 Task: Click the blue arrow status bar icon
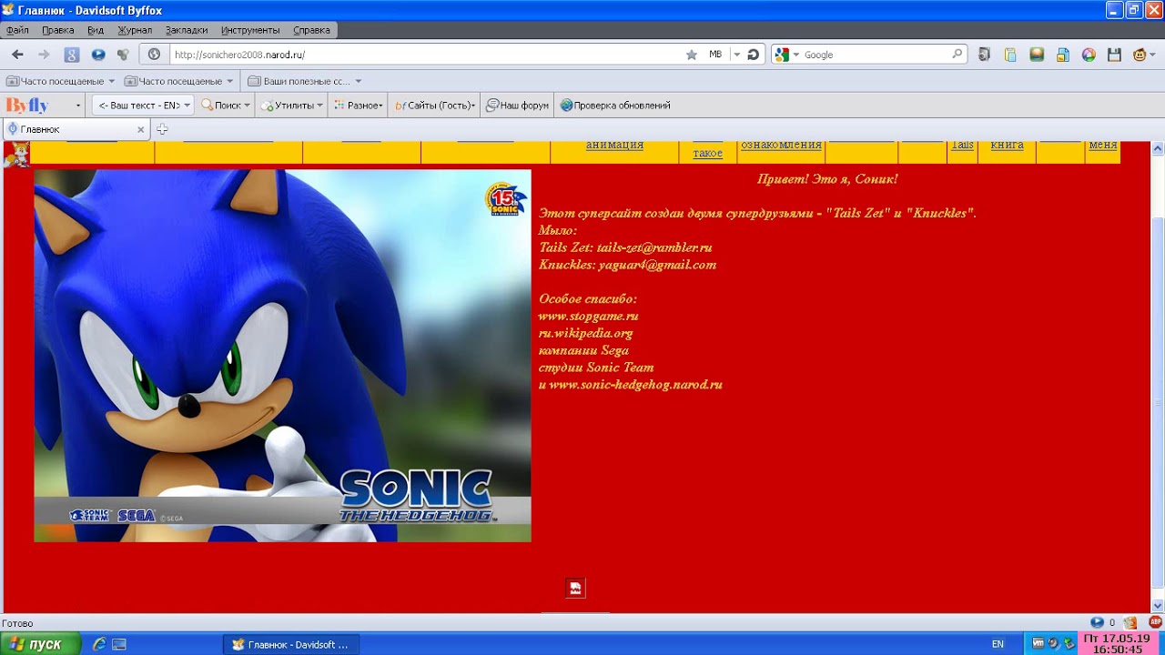click(x=1097, y=623)
